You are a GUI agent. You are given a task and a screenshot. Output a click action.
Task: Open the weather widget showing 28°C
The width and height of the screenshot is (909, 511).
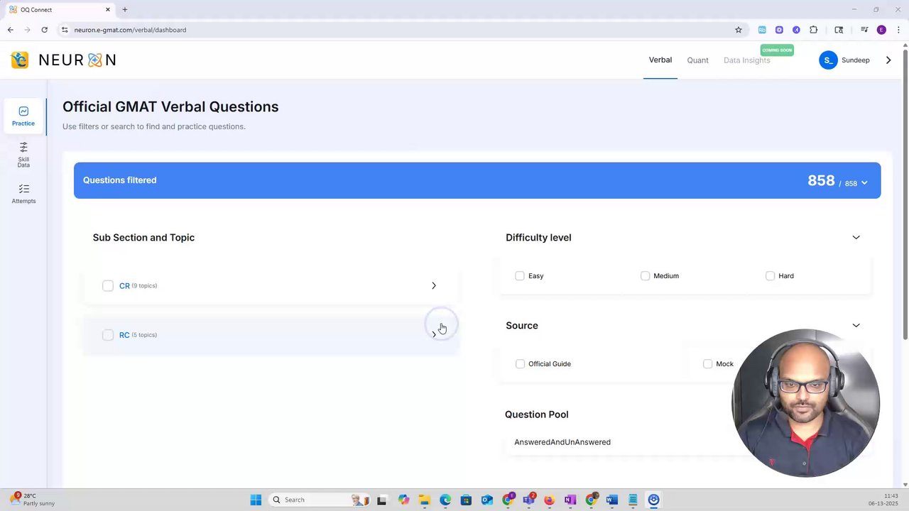32,500
